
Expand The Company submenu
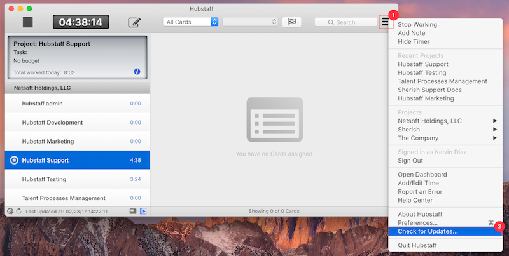(445, 138)
